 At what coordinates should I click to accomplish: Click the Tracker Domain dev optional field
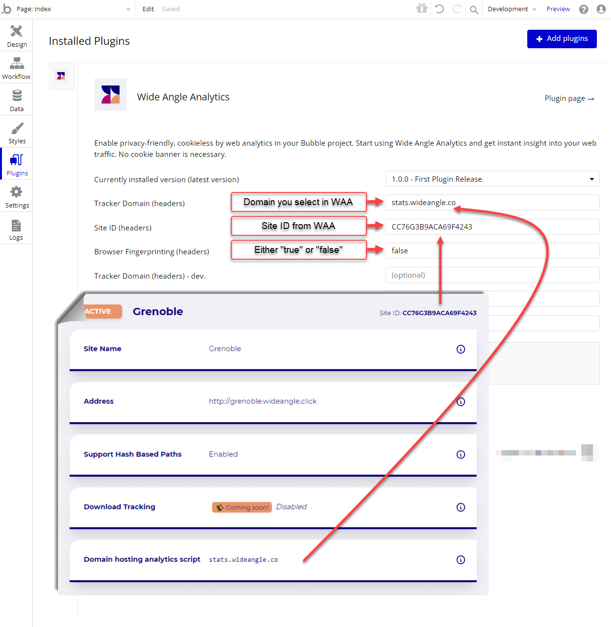(492, 275)
